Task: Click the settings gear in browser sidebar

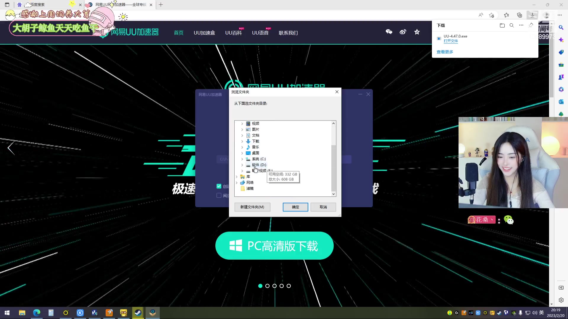Action: [561, 300]
